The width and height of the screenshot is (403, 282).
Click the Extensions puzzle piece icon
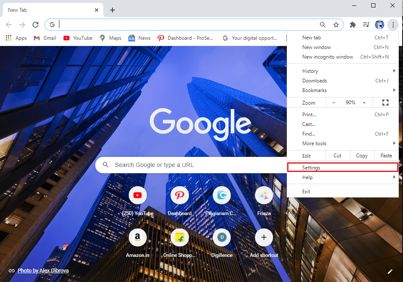click(352, 25)
